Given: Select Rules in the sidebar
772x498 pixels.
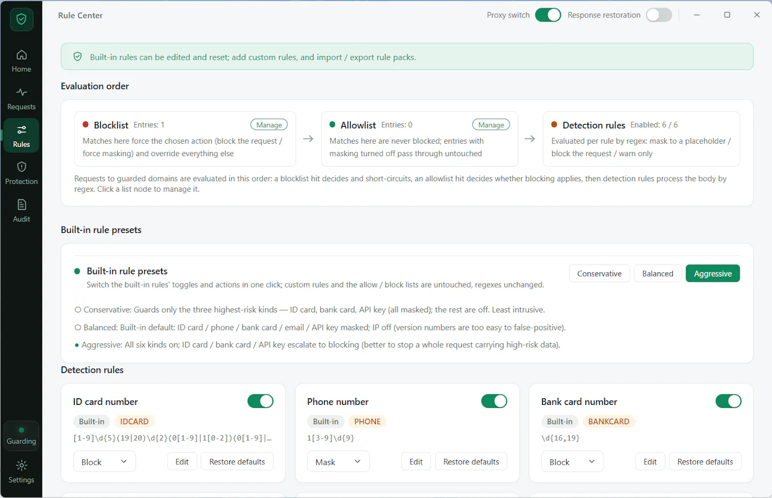Looking at the screenshot, I should (x=21, y=136).
